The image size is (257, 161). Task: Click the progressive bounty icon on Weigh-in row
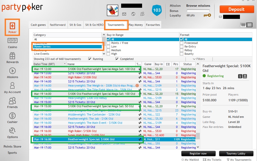tap(137, 86)
